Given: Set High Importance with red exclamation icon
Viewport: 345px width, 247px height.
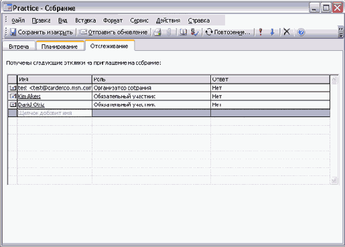Looking at the screenshot, I should point(261,32).
